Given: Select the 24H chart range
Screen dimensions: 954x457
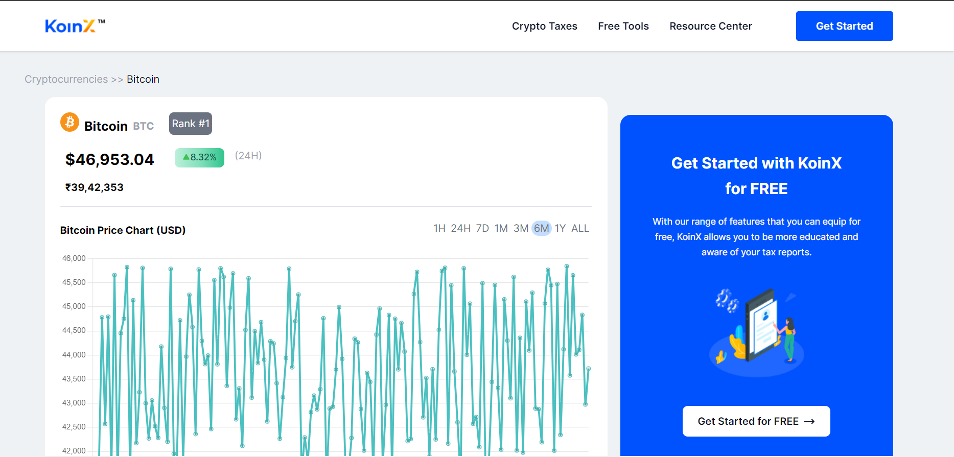Looking at the screenshot, I should [460, 228].
